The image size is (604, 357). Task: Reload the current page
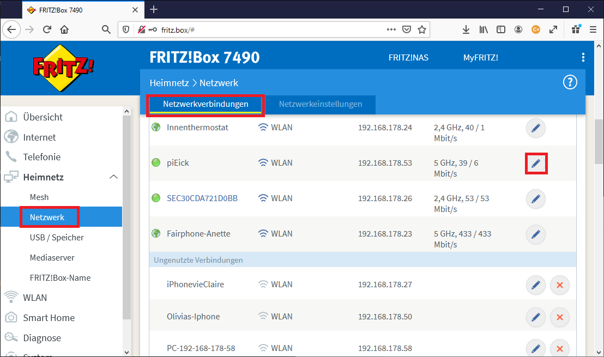coord(47,29)
